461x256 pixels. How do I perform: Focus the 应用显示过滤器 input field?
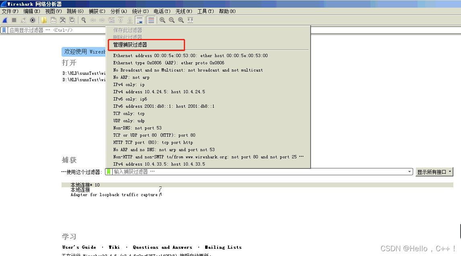(56, 30)
